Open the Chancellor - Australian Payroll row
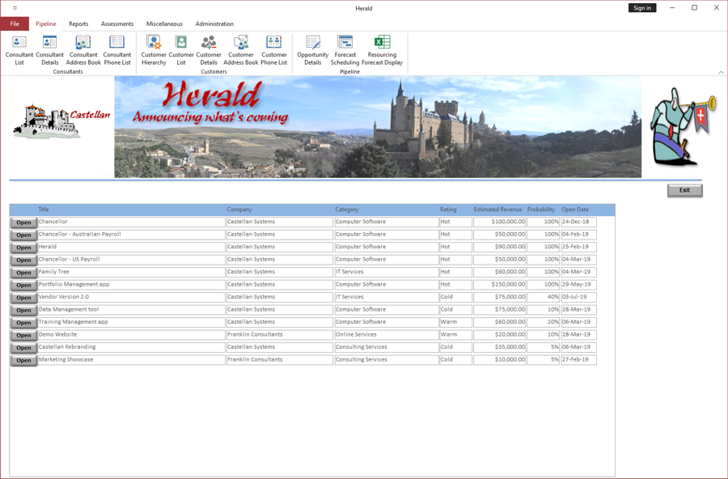728x479 pixels. coord(23,235)
